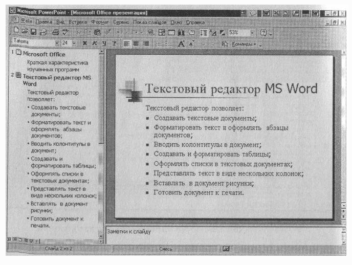Image resolution: width=352 pixels, height=265 pixels.
Task: Click the Cut scissors icon
Action: [x=78, y=32]
